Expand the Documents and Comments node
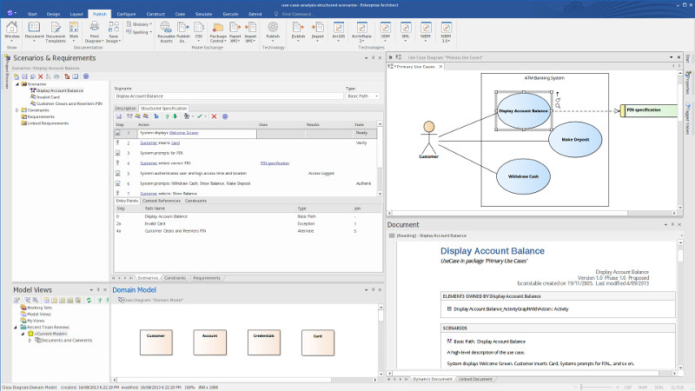The image size is (695, 391). pos(30,340)
